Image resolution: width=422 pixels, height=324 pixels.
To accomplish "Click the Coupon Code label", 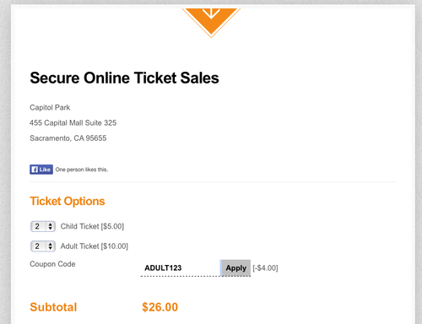I will pos(52,264).
